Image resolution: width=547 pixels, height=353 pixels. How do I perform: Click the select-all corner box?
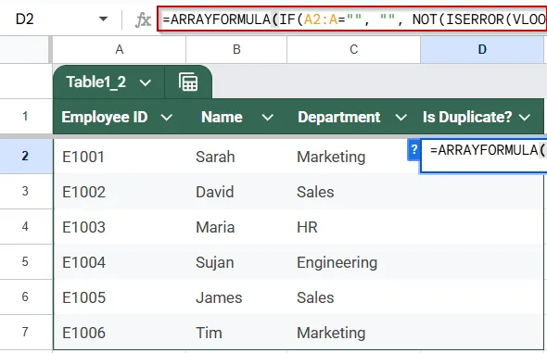[x=25, y=49]
